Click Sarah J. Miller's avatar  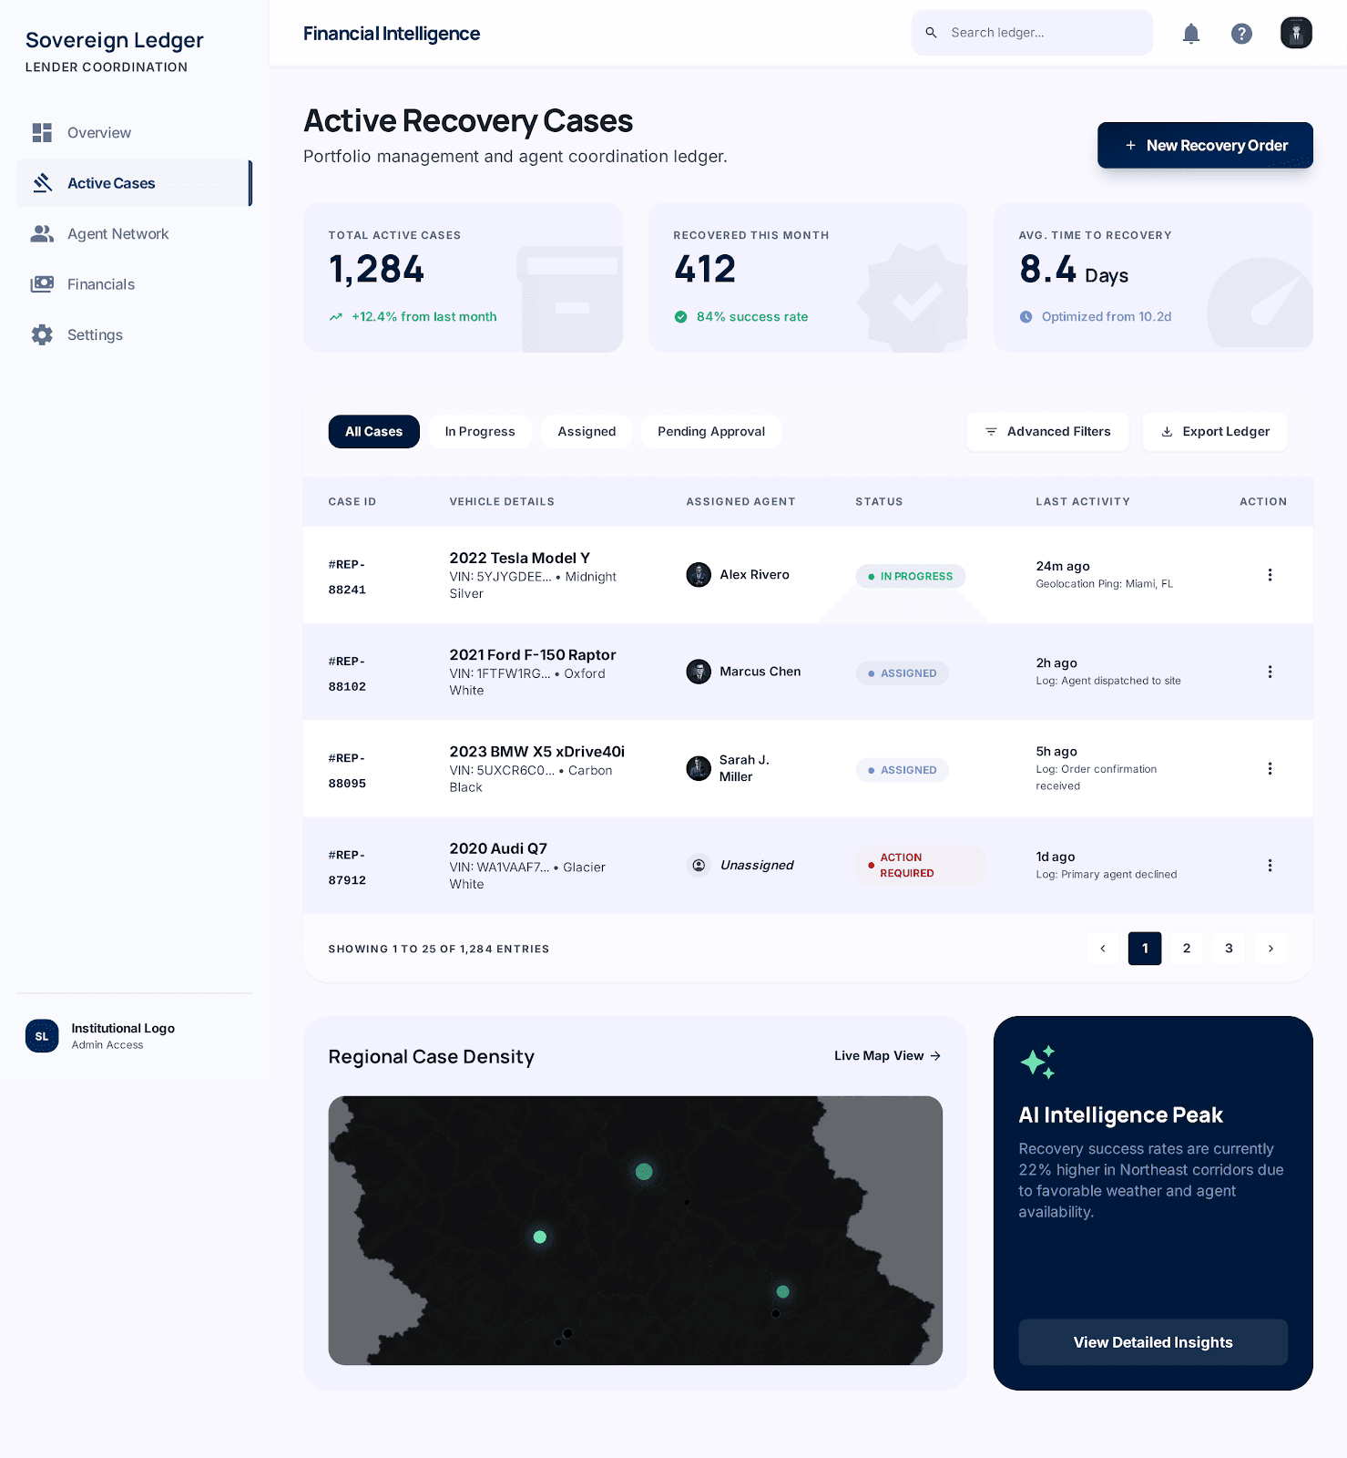(699, 768)
